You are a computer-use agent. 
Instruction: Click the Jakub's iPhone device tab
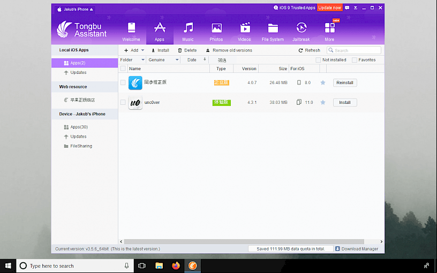(x=76, y=10)
